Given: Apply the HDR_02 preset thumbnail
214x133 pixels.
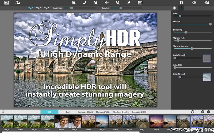Looking at the screenshot, I should coord(21,121).
